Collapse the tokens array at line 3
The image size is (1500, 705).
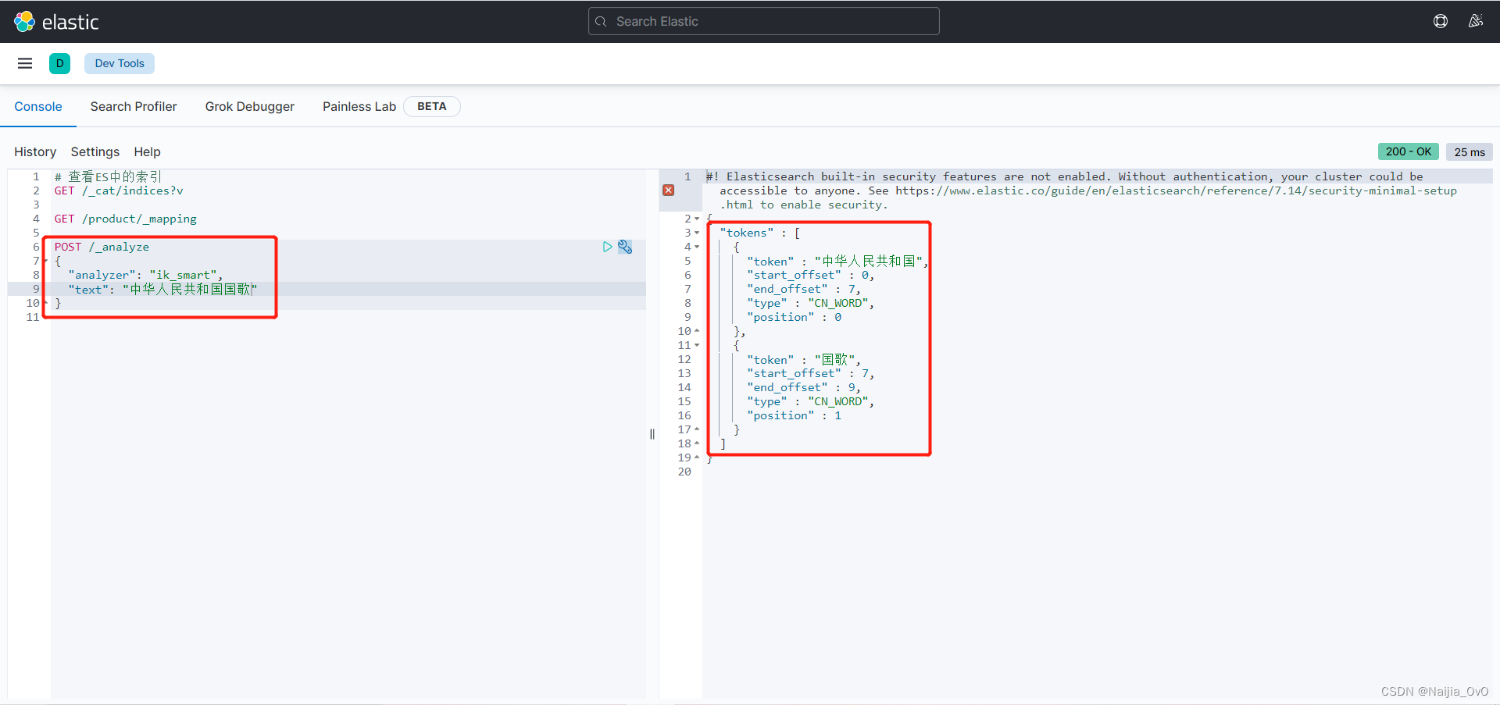pos(697,233)
